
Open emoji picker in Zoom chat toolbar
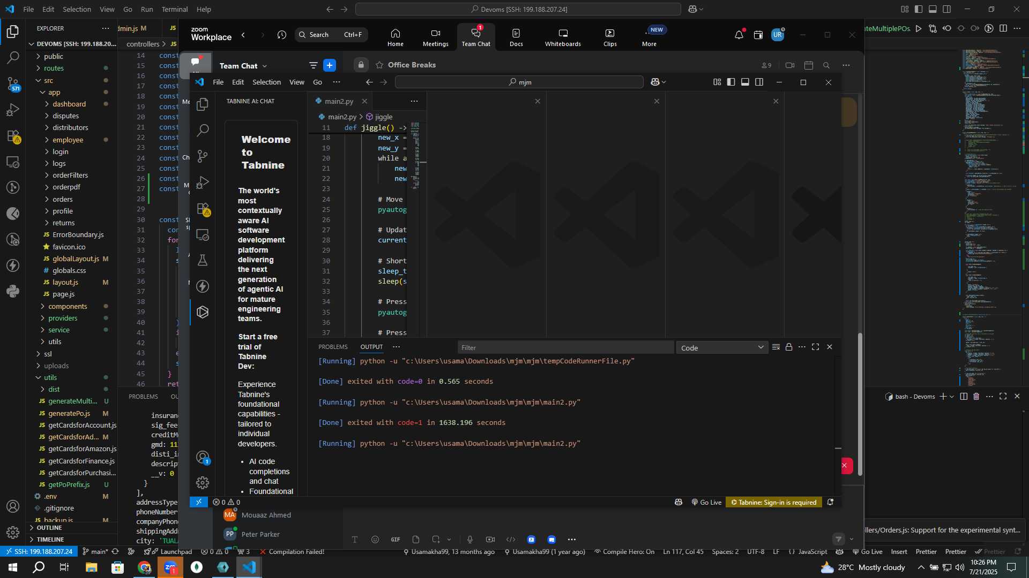[x=375, y=539]
